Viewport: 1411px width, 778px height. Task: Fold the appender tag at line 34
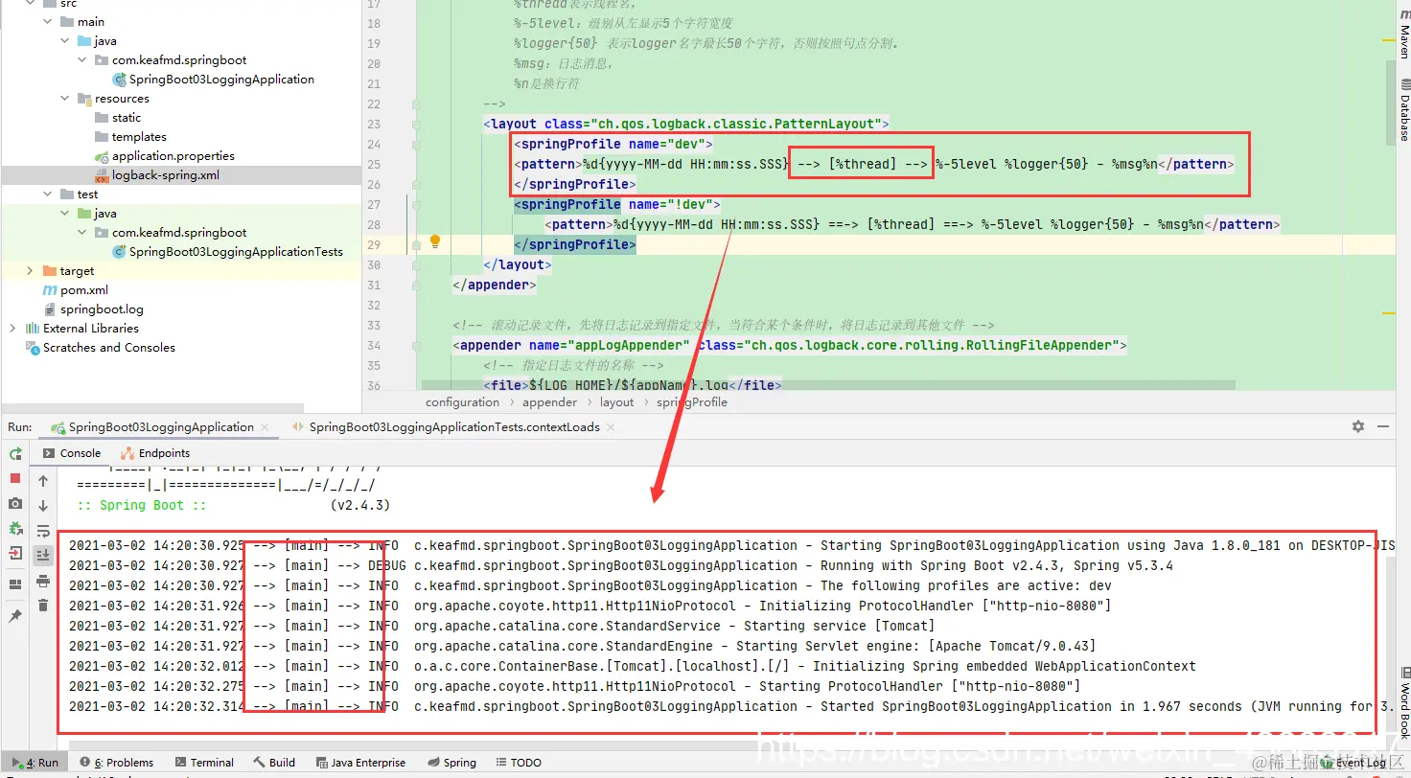tap(415, 345)
